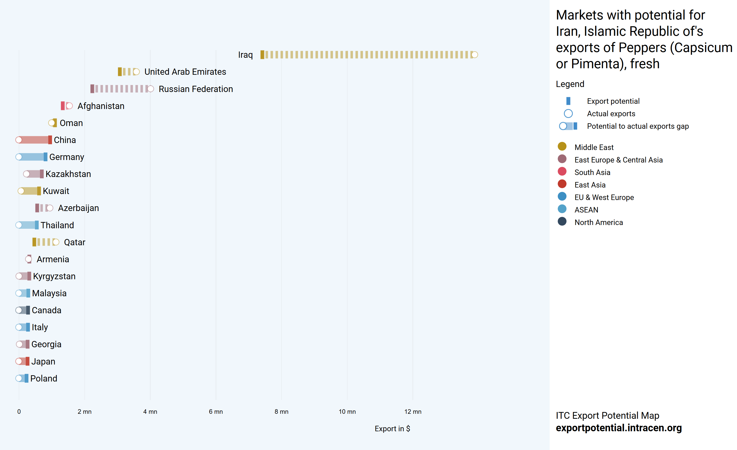Click the South Asia legend color dot
Screen dimensions: 737x450
pos(562,172)
